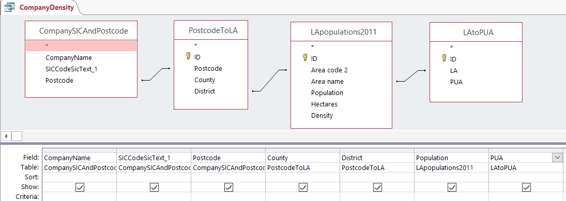Select Density field
Viewport: 566px width, 201px height.
[322, 115]
